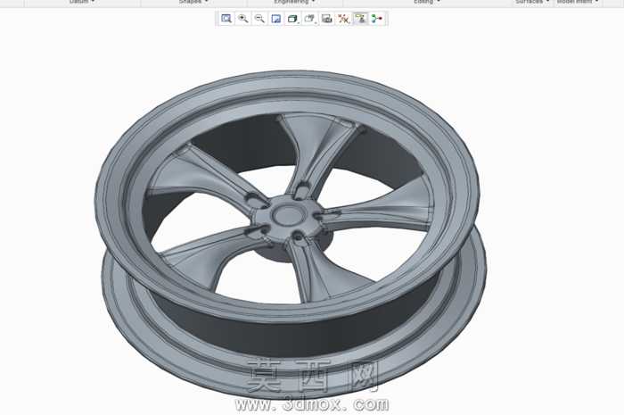
Task: Click the Repaint screen icon
Action: click(x=275, y=19)
